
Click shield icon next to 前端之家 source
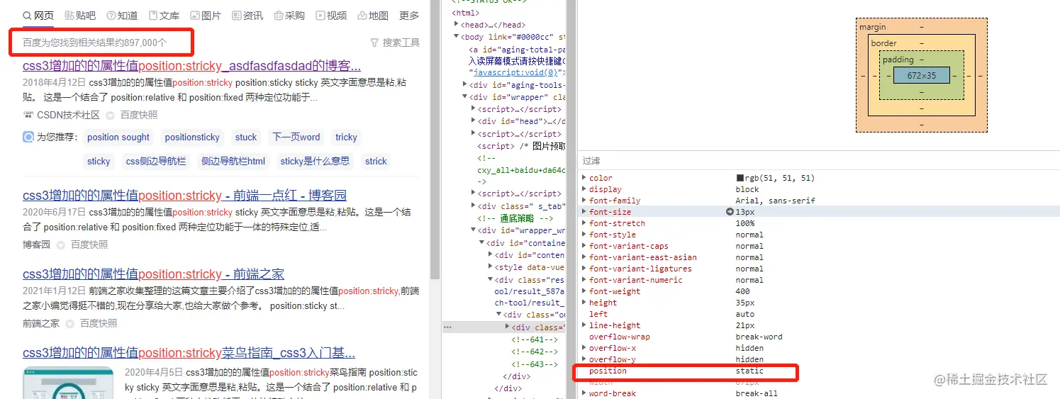[x=70, y=323]
